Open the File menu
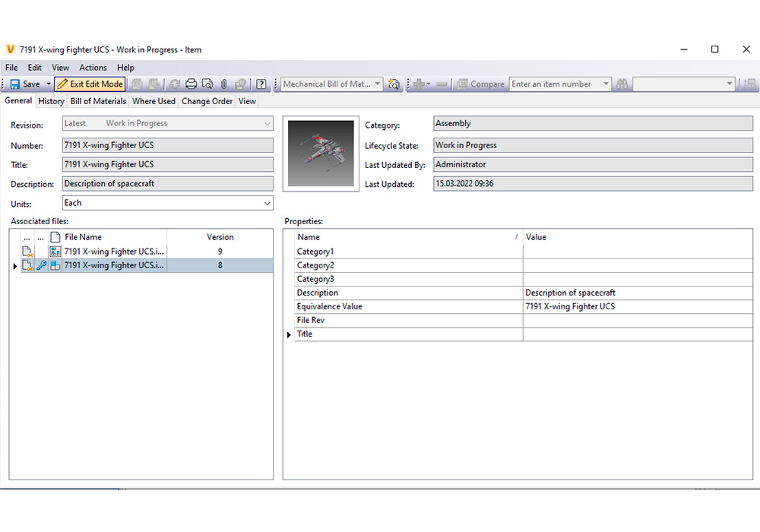This screenshot has height=532, width=760. pyautogui.click(x=11, y=68)
